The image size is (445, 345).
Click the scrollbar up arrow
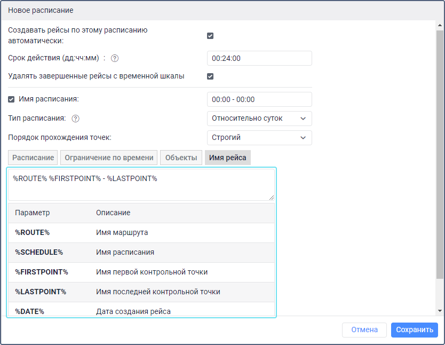[x=440, y=25]
